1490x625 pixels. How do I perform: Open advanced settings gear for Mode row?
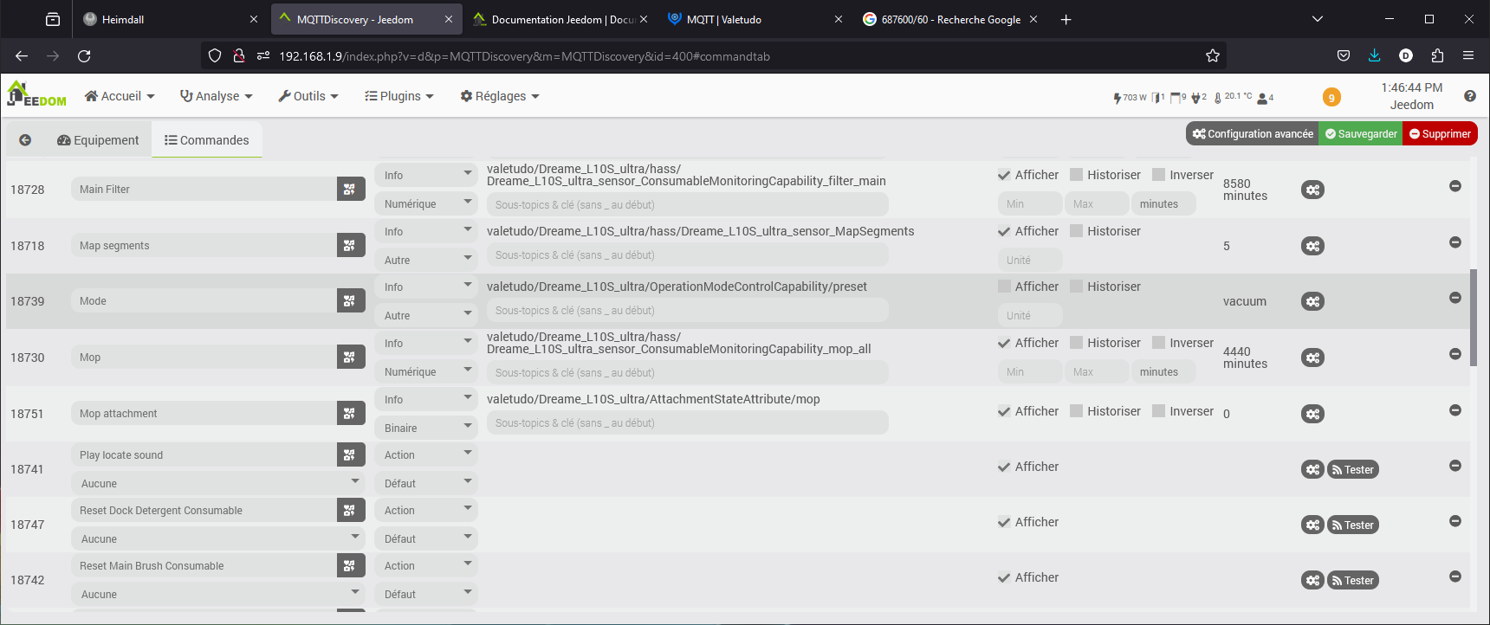pyautogui.click(x=1312, y=301)
